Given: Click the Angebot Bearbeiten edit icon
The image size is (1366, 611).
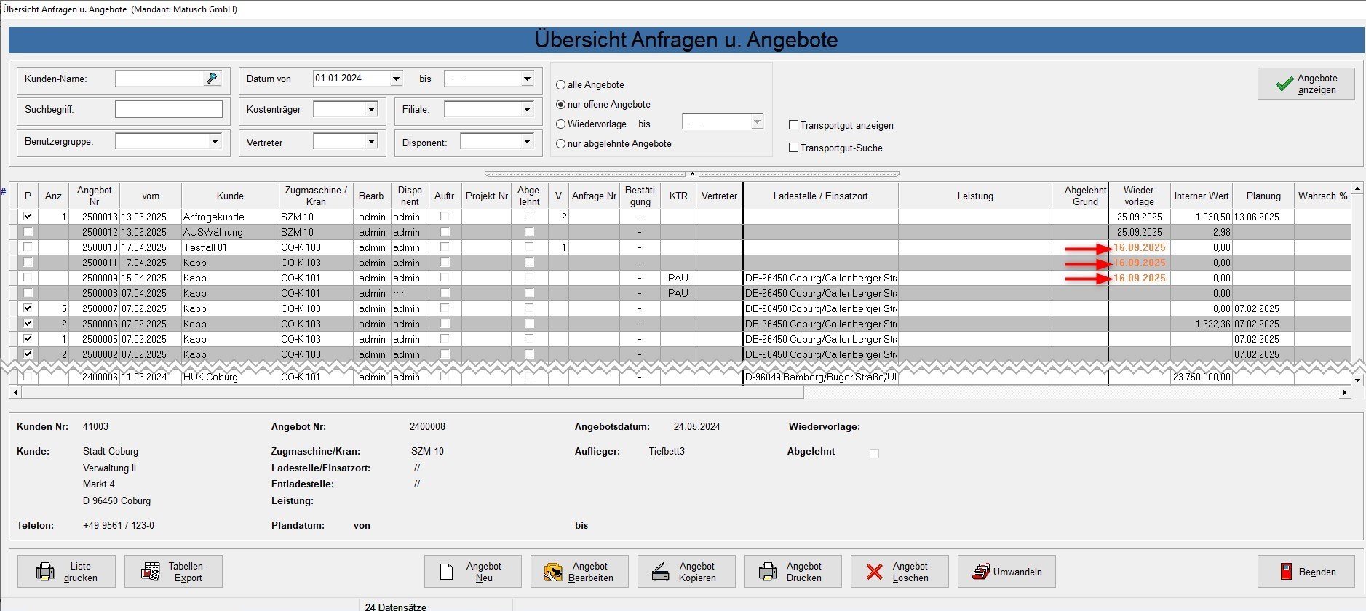Looking at the screenshot, I should click(553, 572).
